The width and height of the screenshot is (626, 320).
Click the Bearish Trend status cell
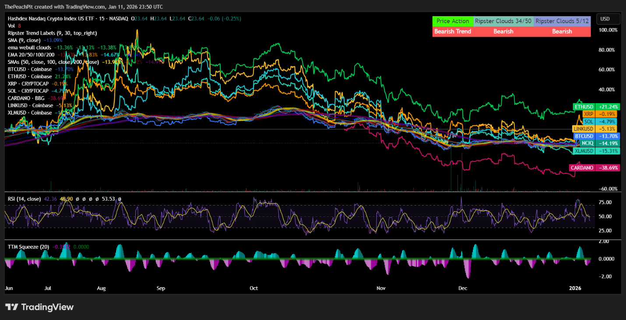pyautogui.click(x=453, y=31)
